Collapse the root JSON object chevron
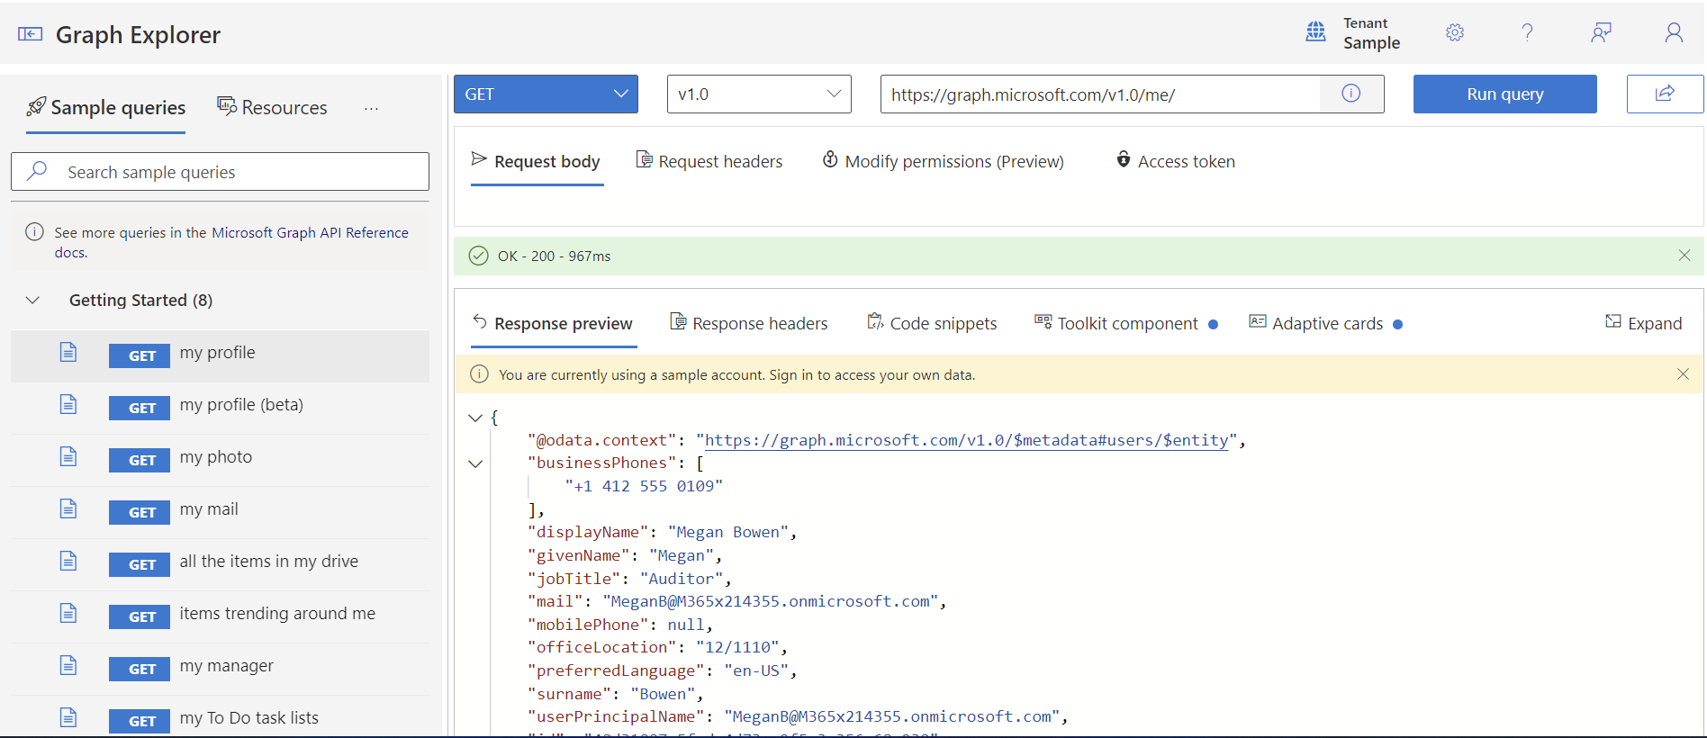Screen dimensions: 1707x738 click(x=475, y=418)
